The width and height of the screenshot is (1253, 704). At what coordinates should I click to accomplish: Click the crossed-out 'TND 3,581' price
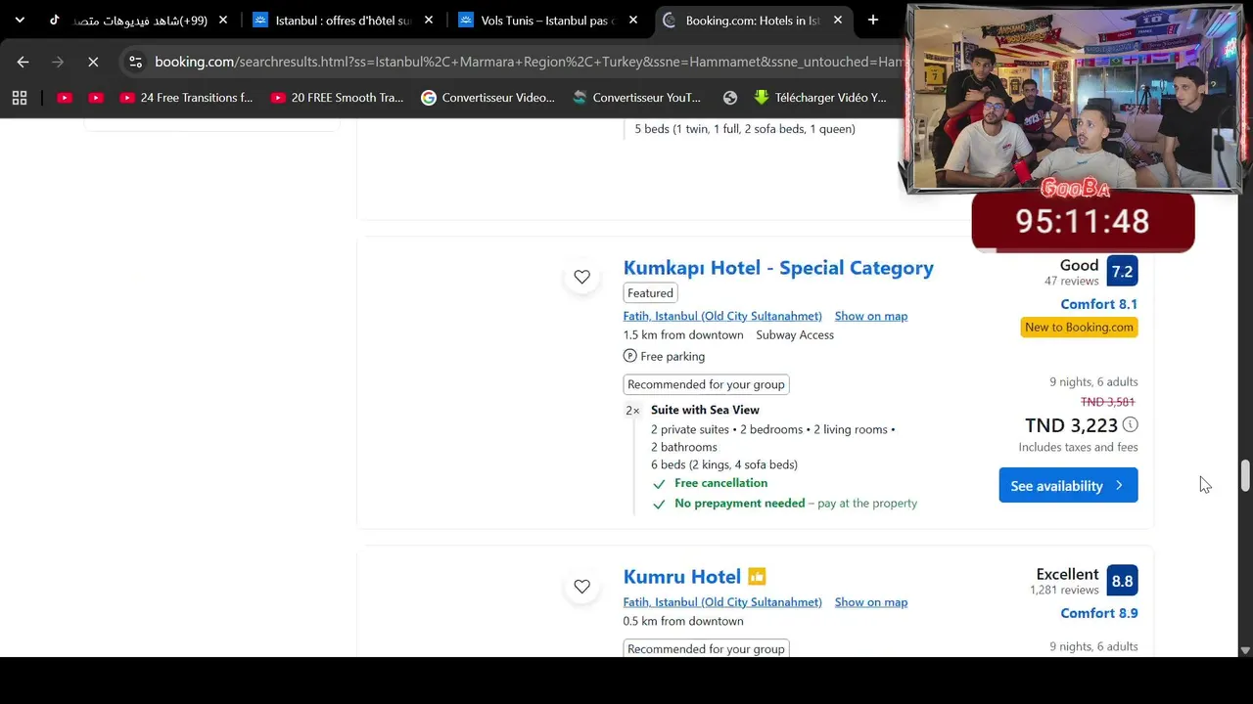coord(1107,402)
